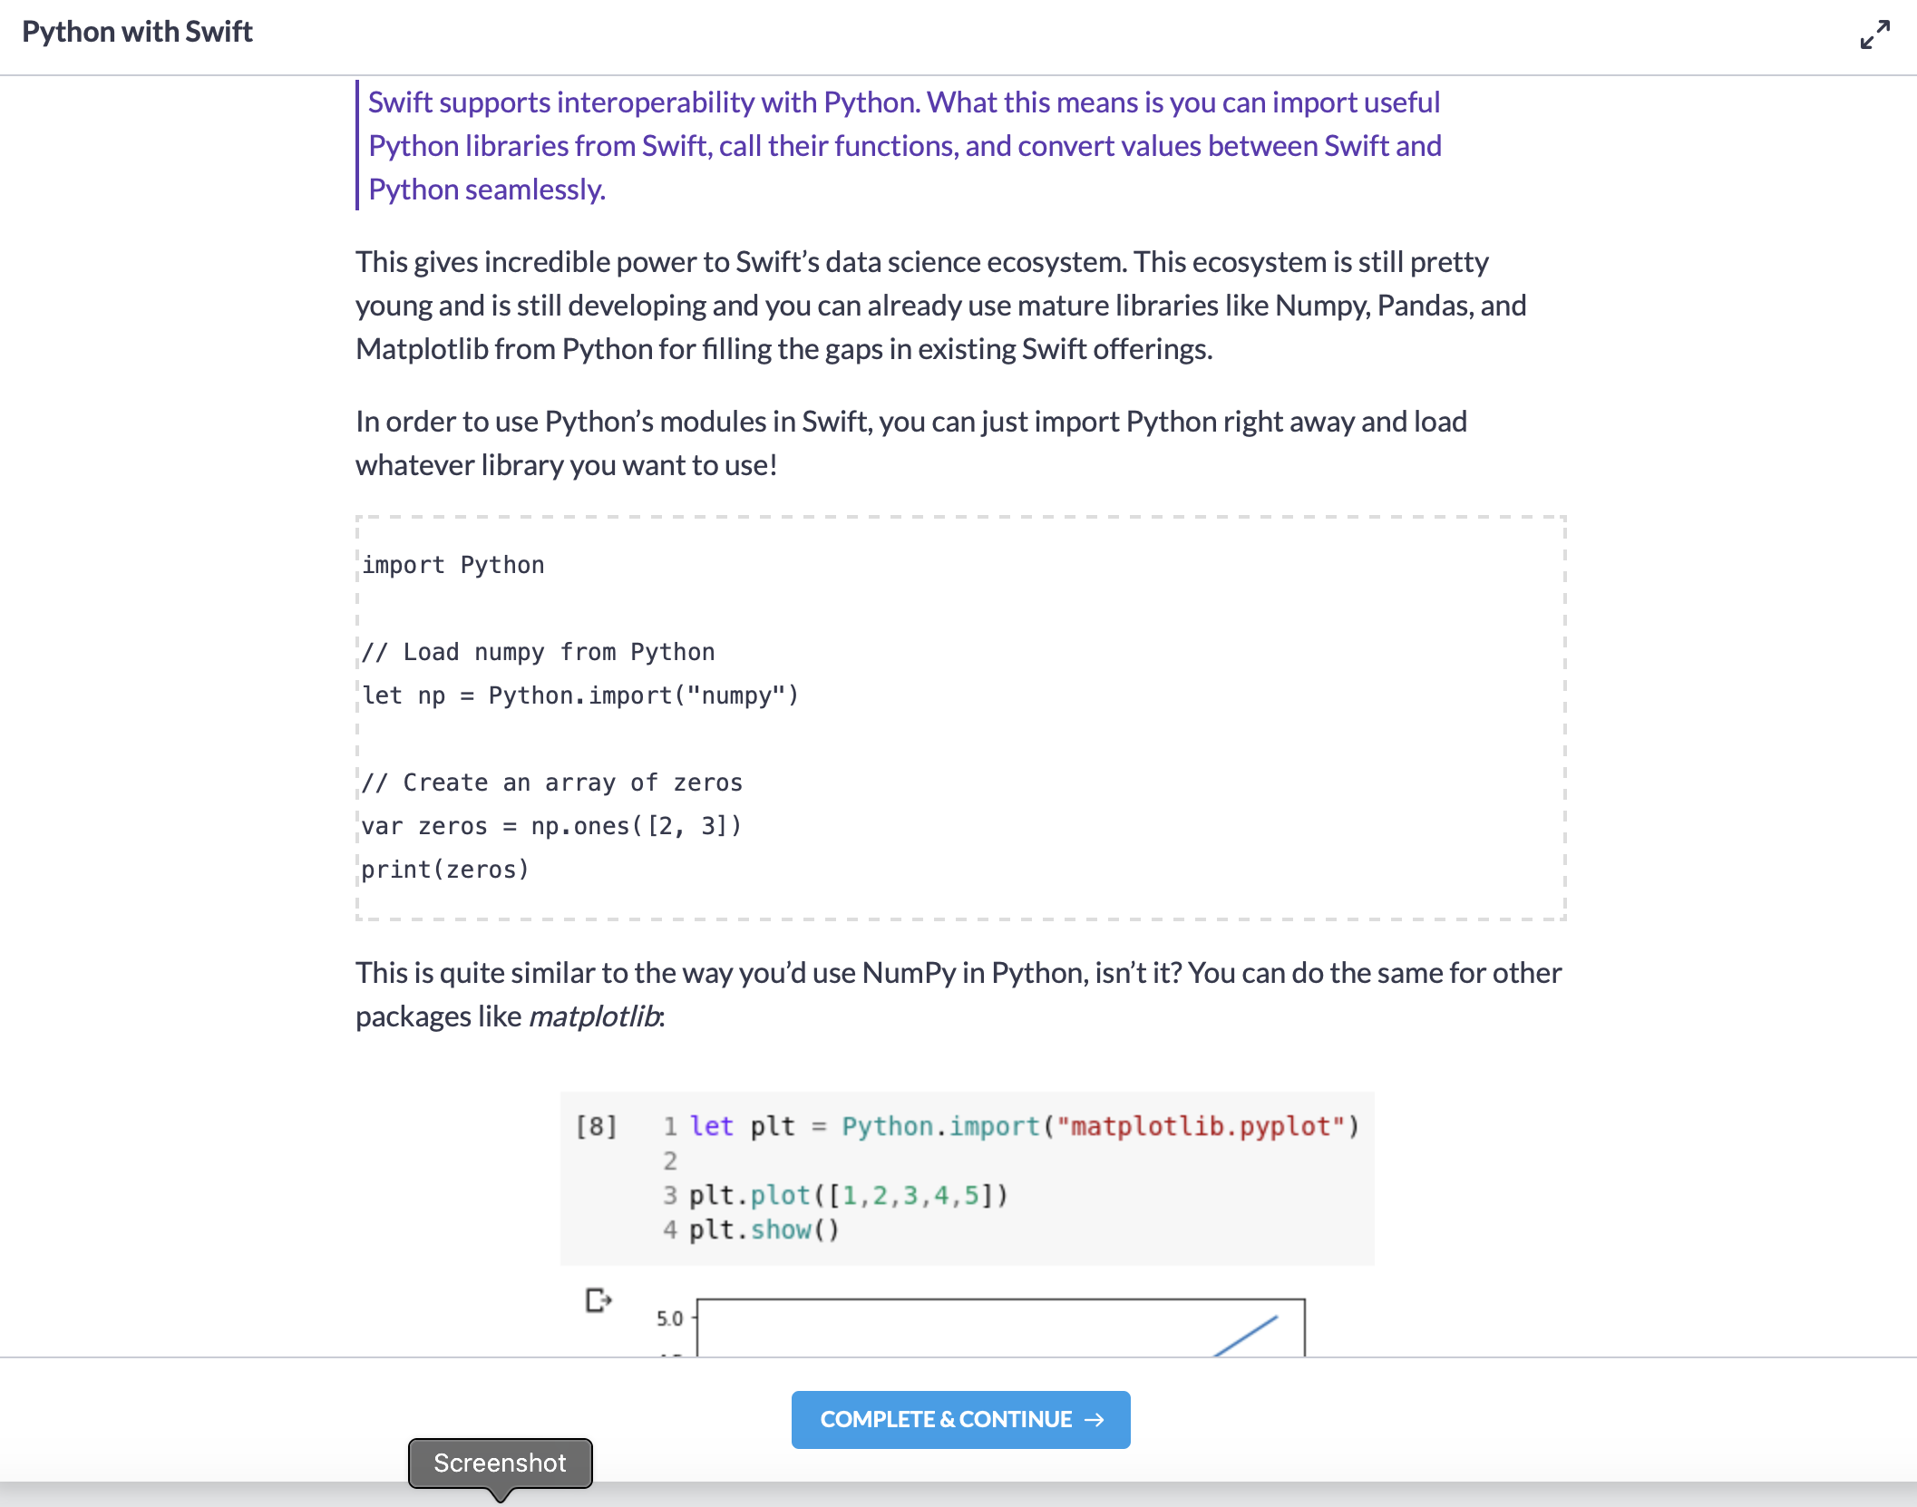
Task: Click the arrow icon inside Complete & Continue
Action: pos(1095,1419)
